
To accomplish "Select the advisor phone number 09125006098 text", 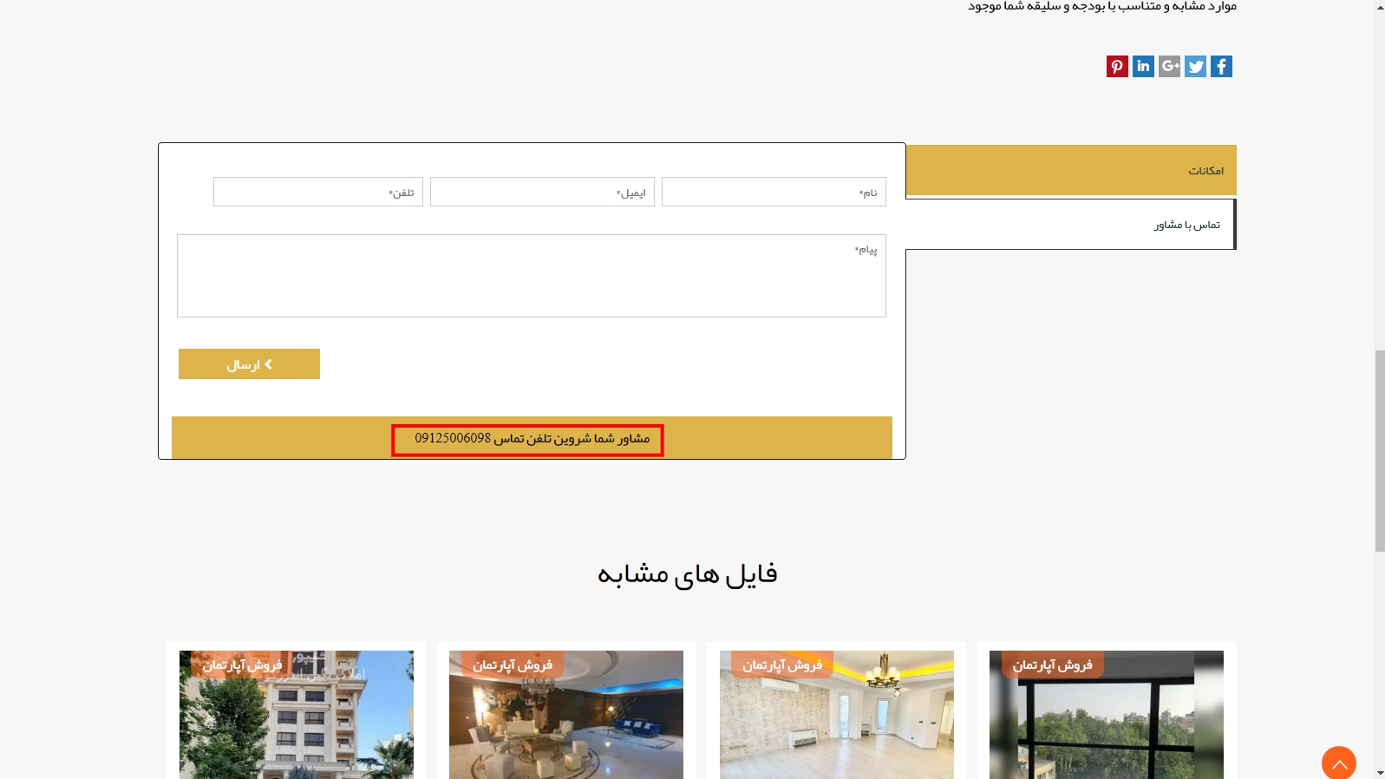I will [x=453, y=438].
